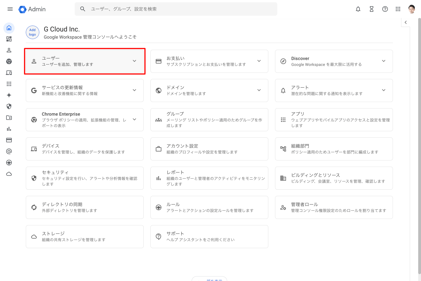Click the sync icon on ディレクトリの同期

click(34, 207)
